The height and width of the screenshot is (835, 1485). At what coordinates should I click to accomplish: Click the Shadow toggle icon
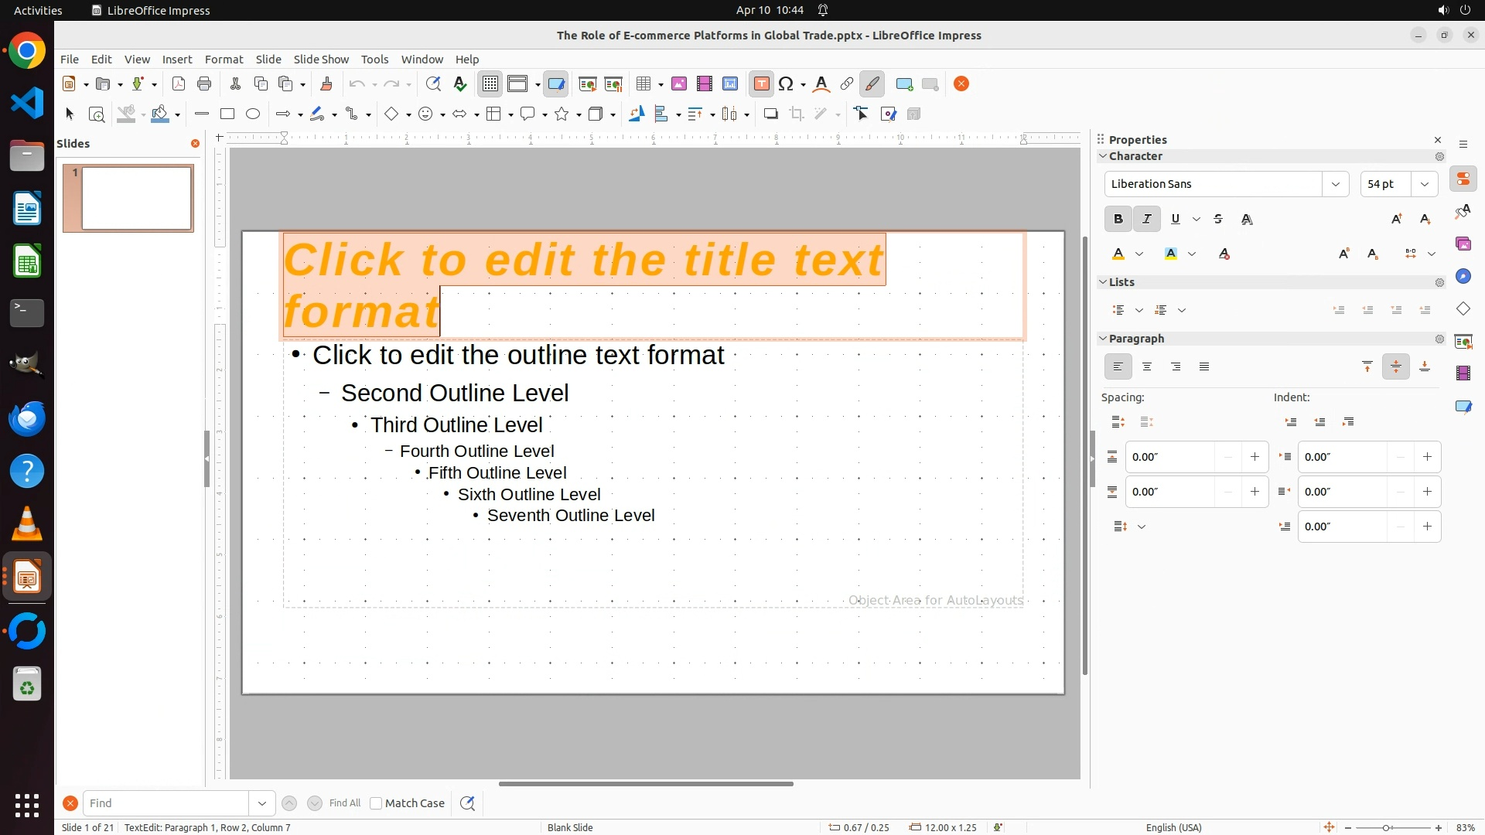[770, 114]
